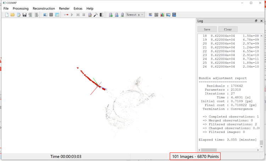
Task: Click the Save project floppy icon
Action: point(24,15)
